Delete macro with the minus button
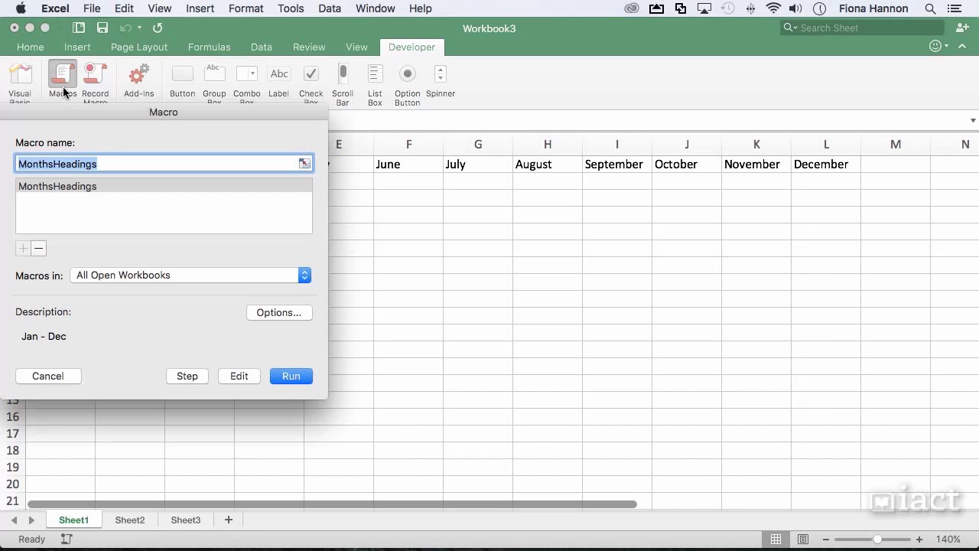This screenshot has width=979, height=551. [38, 248]
